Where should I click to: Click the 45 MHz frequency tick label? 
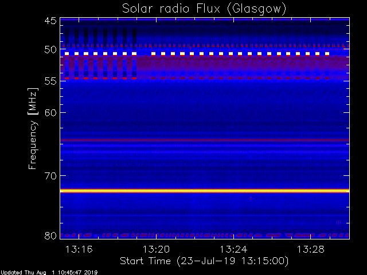point(50,21)
